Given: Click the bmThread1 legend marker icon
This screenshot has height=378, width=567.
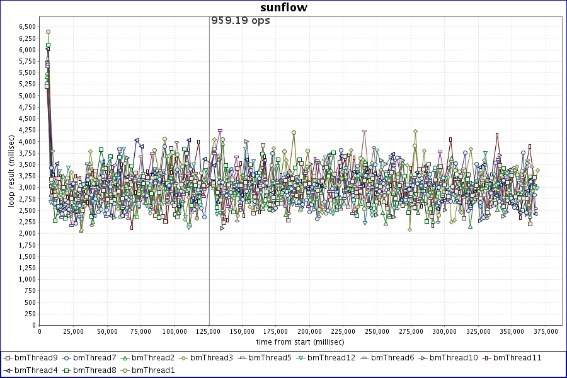Looking at the screenshot, I should [x=125, y=370].
